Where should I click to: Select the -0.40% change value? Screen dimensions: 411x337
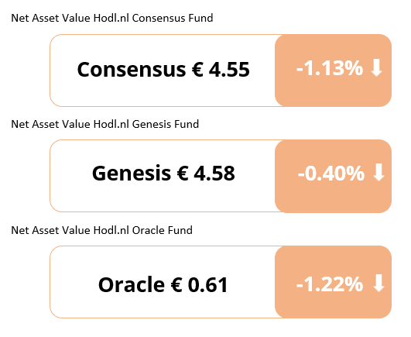(x=331, y=173)
